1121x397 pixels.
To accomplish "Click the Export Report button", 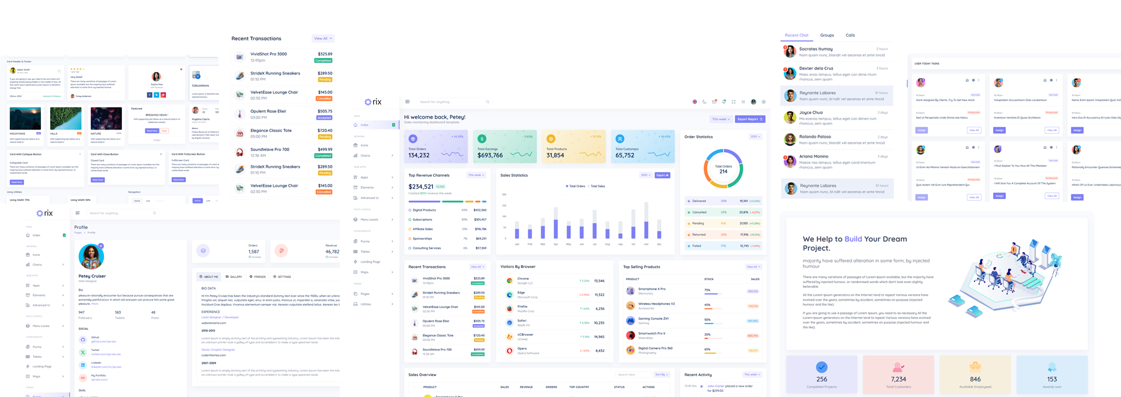I will [x=750, y=119].
